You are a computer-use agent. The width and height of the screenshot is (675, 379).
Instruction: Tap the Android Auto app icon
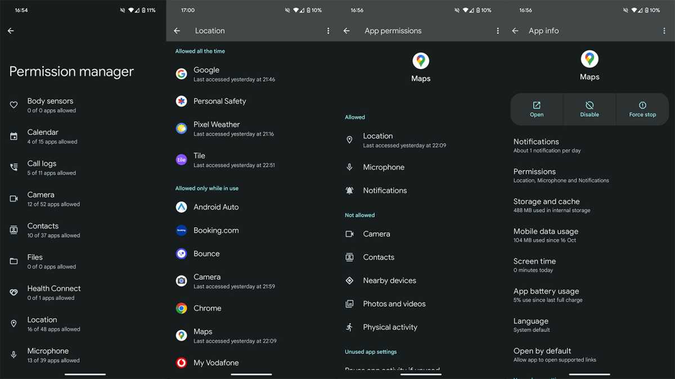(181, 207)
